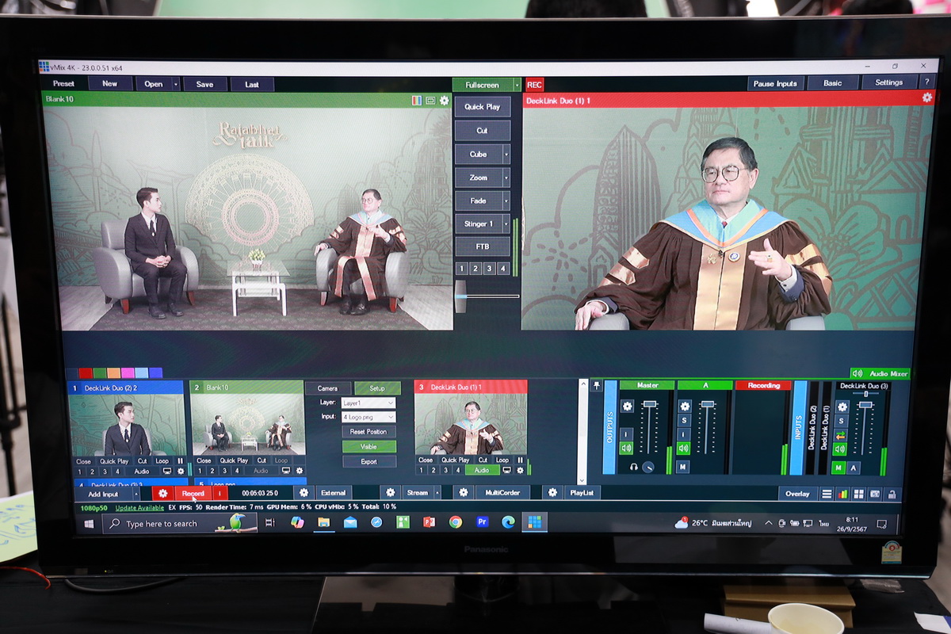Click the FTB button
The height and width of the screenshot is (634, 951).
(482, 246)
